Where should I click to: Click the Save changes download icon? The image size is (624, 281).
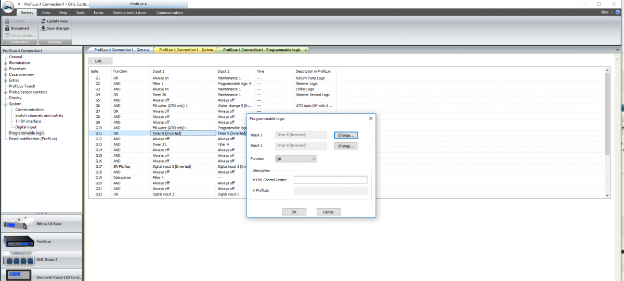click(43, 28)
